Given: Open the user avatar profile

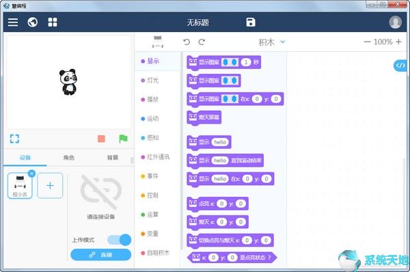Looking at the screenshot, I should (395, 23).
